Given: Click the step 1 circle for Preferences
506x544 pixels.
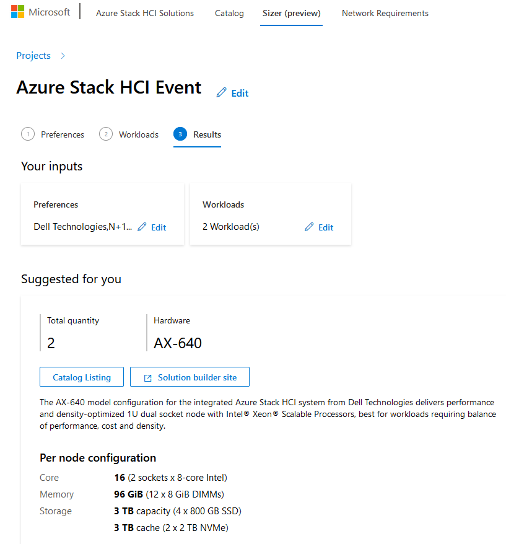Looking at the screenshot, I should tap(28, 134).
